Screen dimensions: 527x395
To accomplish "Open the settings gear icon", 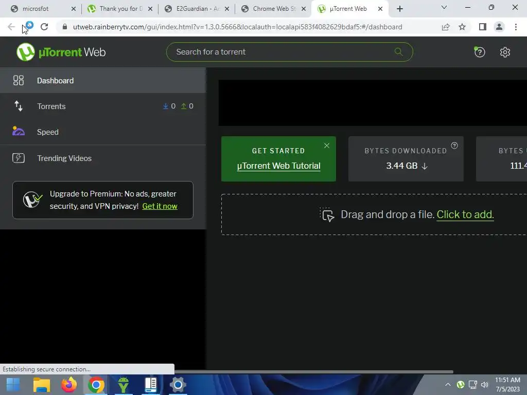I will pyautogui.click(x=505, y=52).
